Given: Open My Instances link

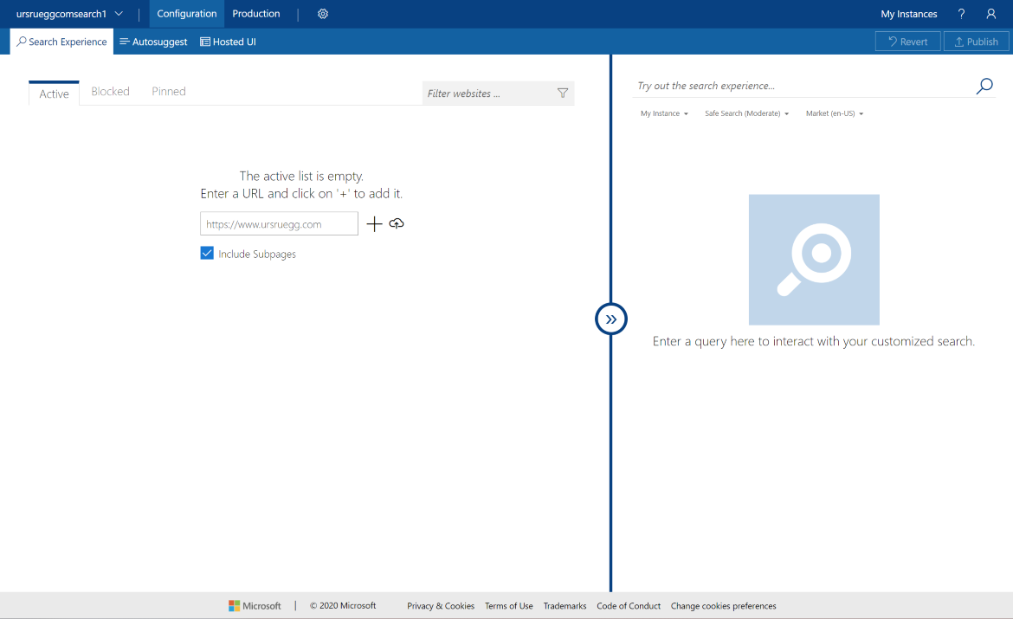Looking at the screenshot, I should [908, 14].
